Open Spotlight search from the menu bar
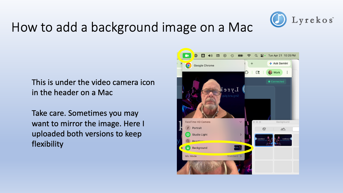343x193 pixels. pyautogui.click(x=256, y=55)
